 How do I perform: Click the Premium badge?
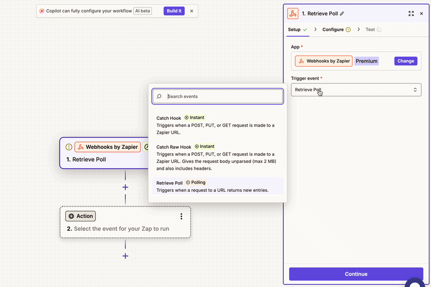(x=366, y=61)
